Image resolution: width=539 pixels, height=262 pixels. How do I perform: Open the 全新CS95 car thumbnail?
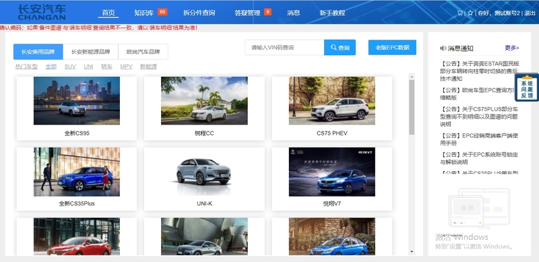77,100
